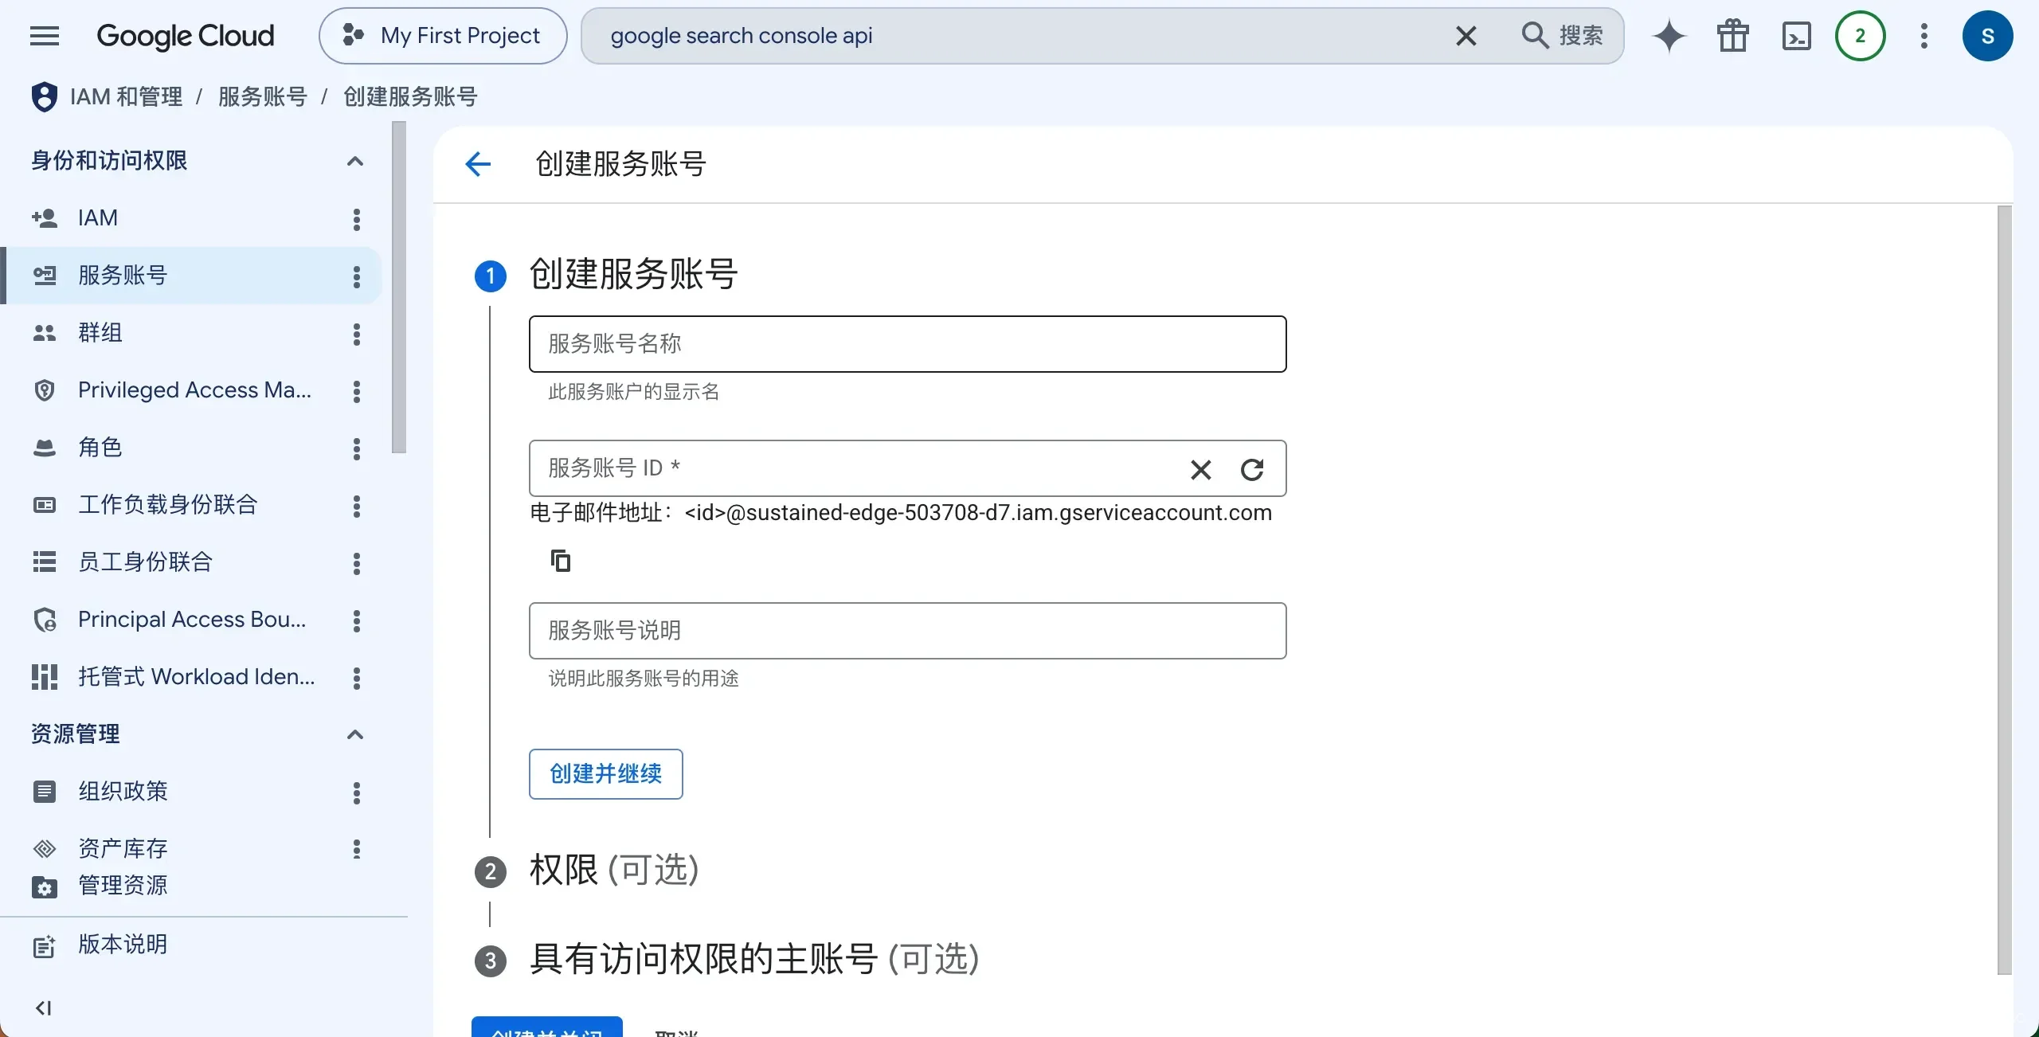
Task: Copy the service account email address
Action: [561, 561]
